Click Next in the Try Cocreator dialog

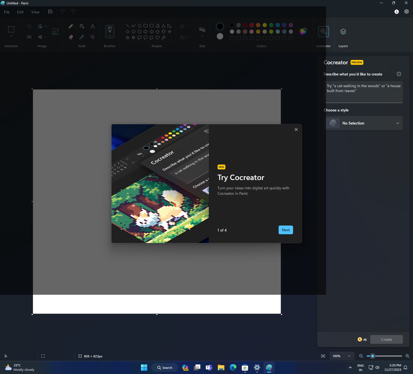click(285, 230)
